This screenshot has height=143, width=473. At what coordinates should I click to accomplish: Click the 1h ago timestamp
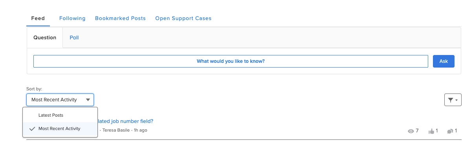(140, 130)
